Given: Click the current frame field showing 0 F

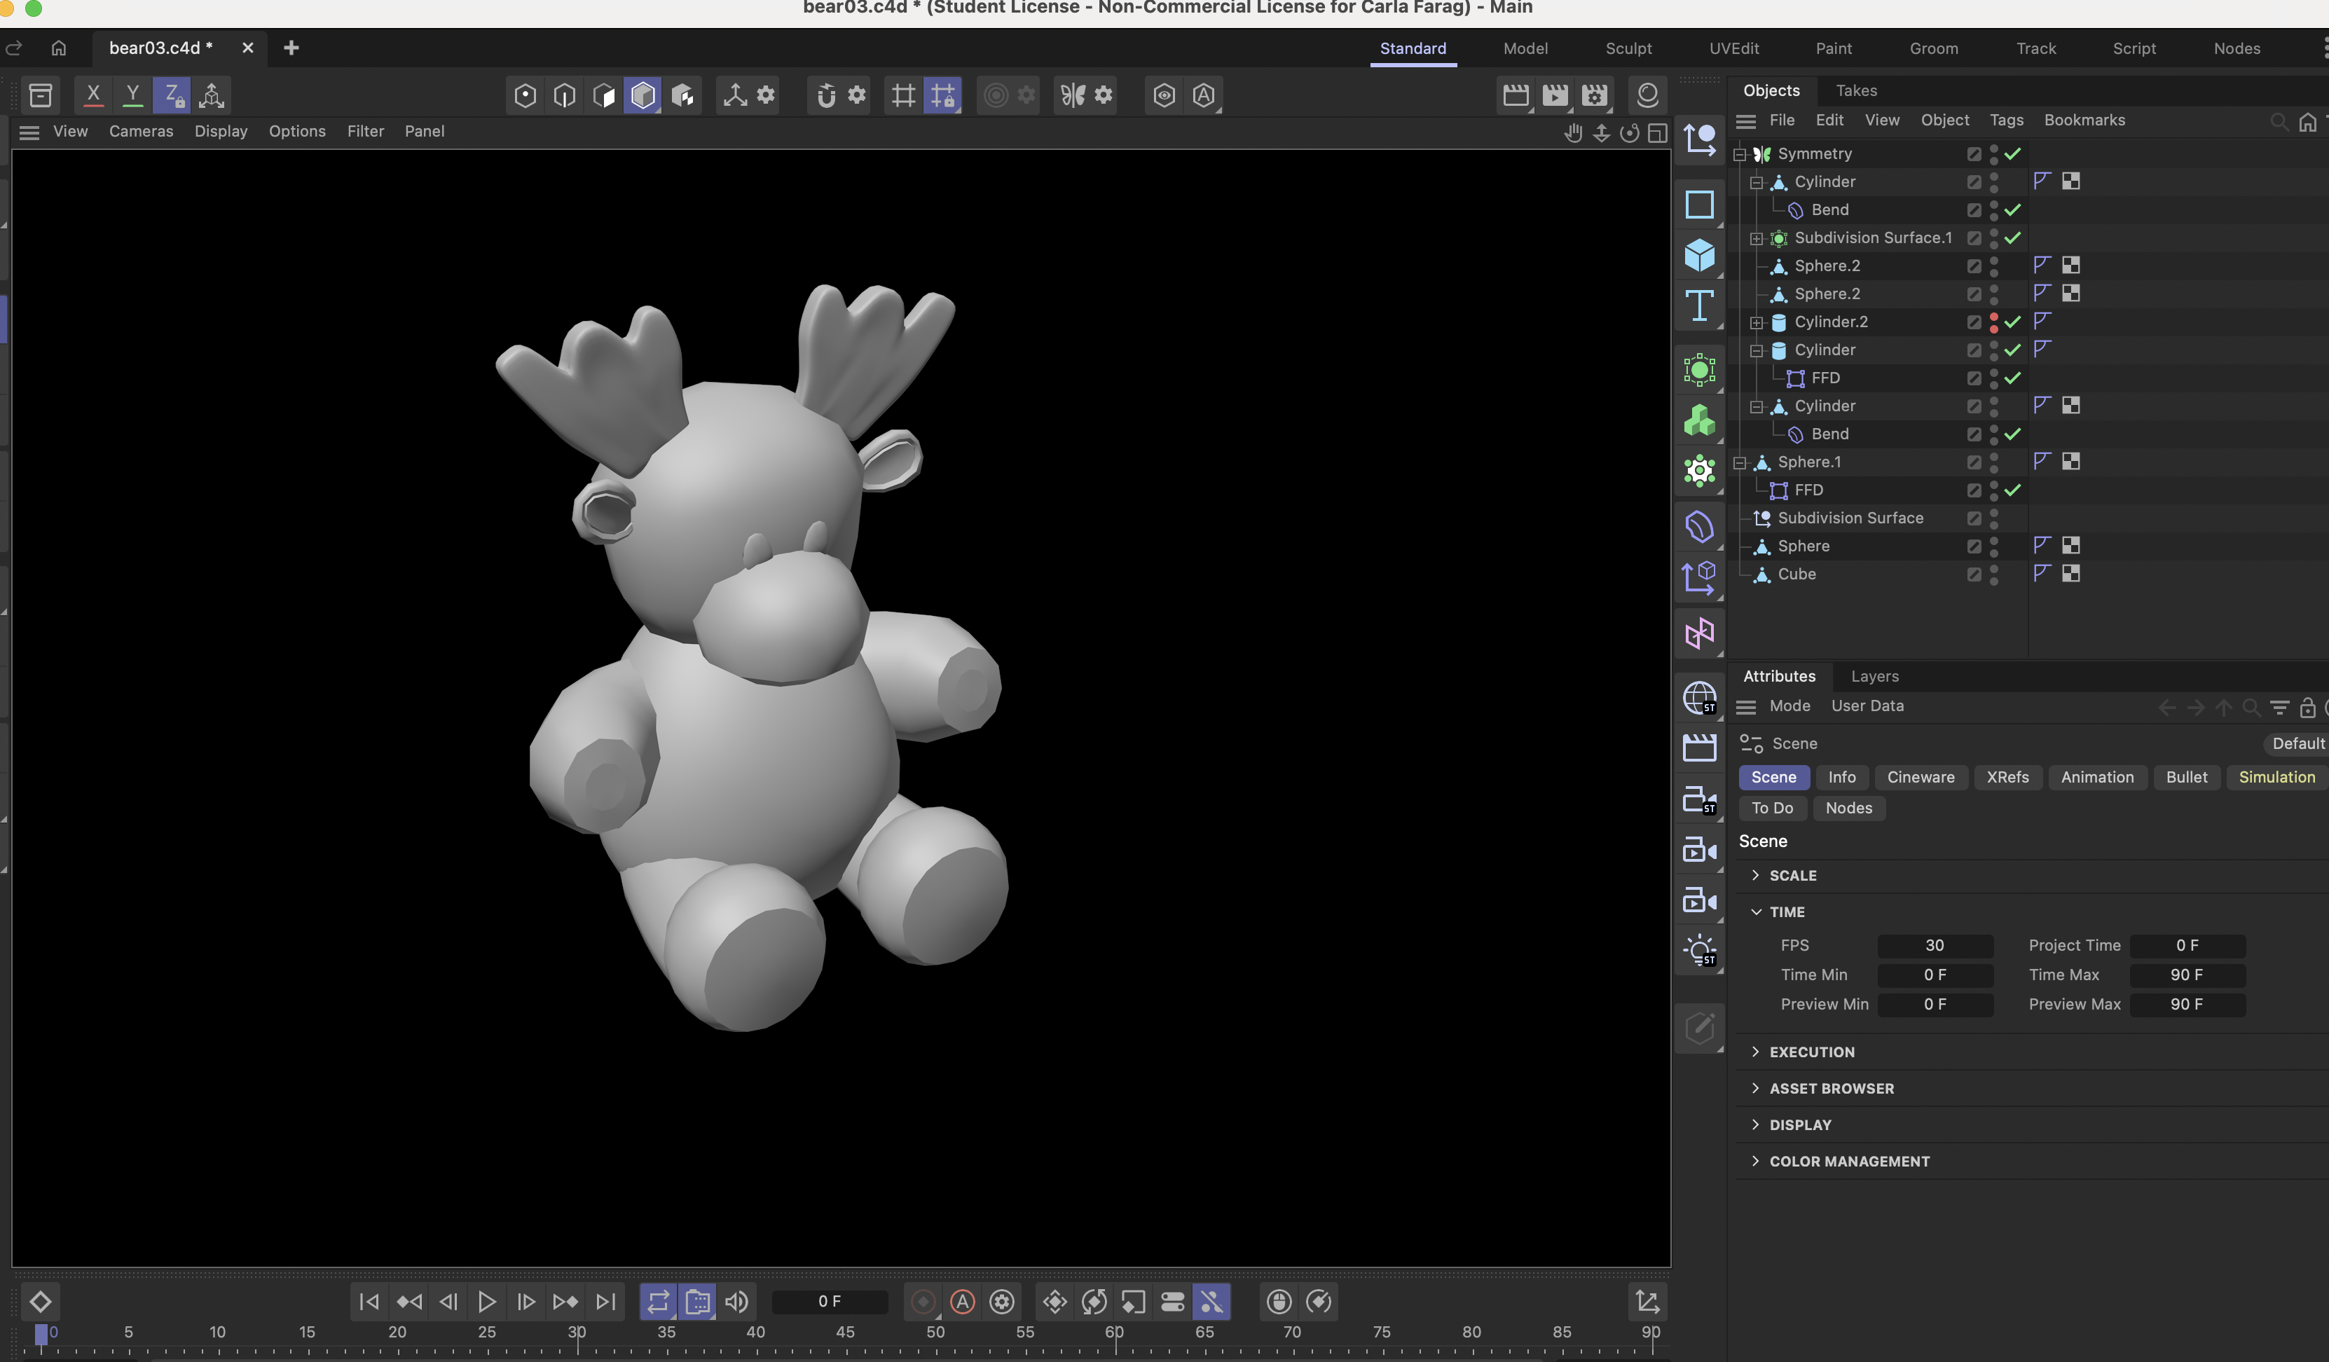Looking at the screenshot, I should [829, 1302].
